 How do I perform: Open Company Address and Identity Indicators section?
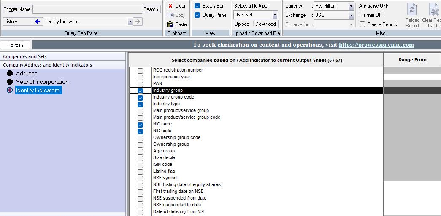[63, 65]
